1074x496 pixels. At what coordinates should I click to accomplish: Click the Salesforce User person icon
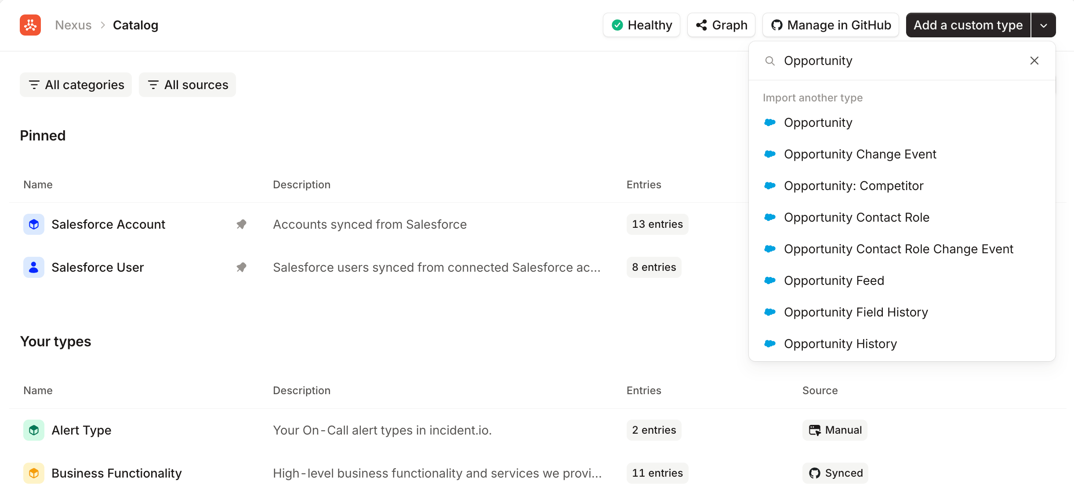tap(34, 267)
